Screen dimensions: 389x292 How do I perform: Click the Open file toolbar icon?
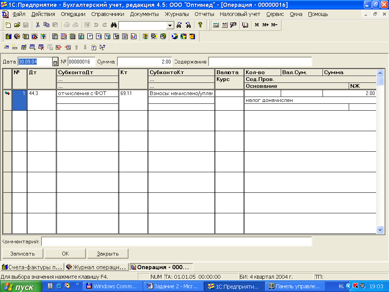(x=17, y=25)
